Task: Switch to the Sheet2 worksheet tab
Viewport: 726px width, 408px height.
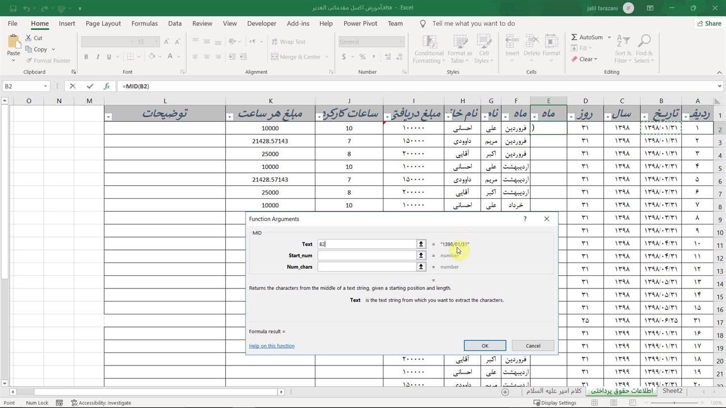Action: click(672, 391)
